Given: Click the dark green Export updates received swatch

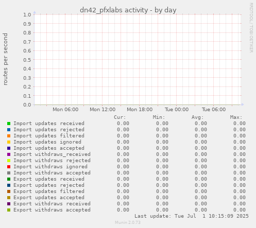Looking at the screenshot, I should point(9,179).
